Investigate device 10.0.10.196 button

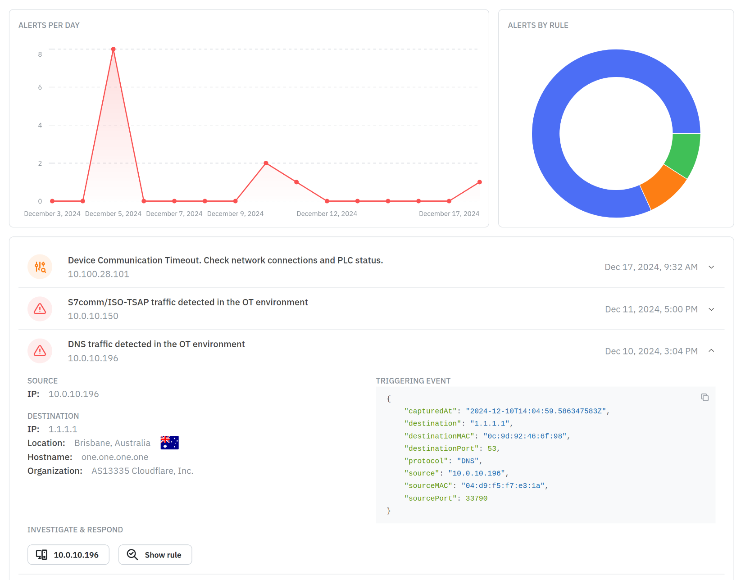pos(68,555)
